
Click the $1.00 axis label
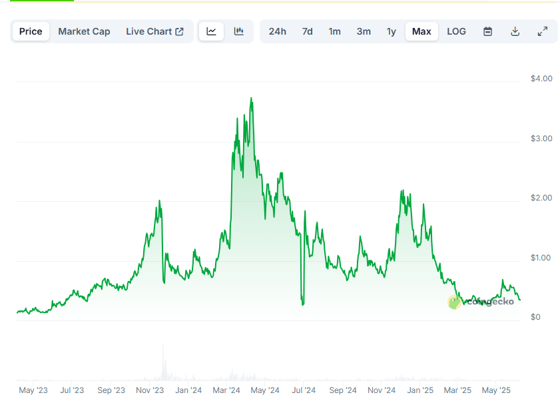click(x=541, y=258)
